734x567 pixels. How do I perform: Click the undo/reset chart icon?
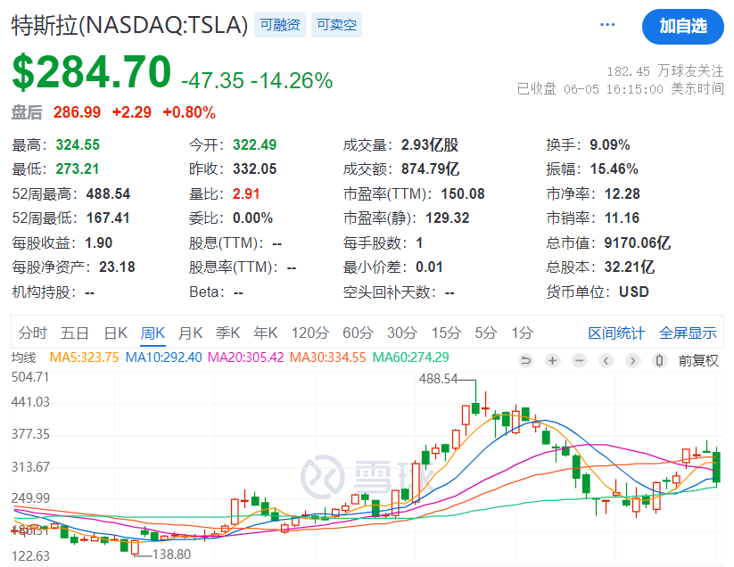(x=525, y=360)
